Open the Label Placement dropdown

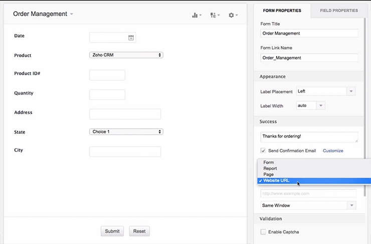click(x=325, y=91)
